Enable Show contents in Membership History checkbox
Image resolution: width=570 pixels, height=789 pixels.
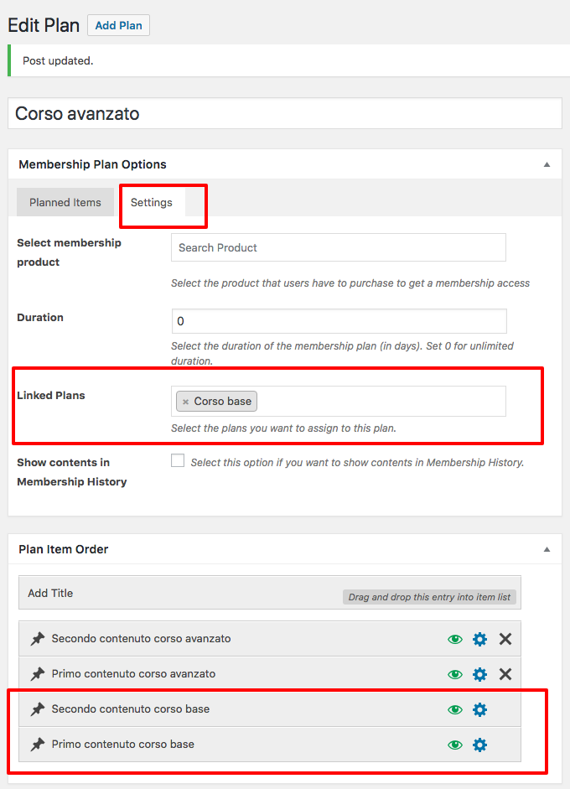[x=178, y=460]
